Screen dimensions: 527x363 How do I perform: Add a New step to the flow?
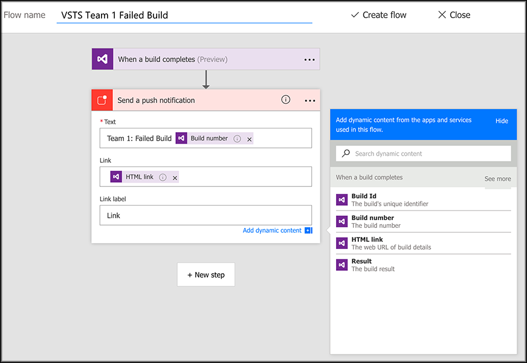pos(205,274)
